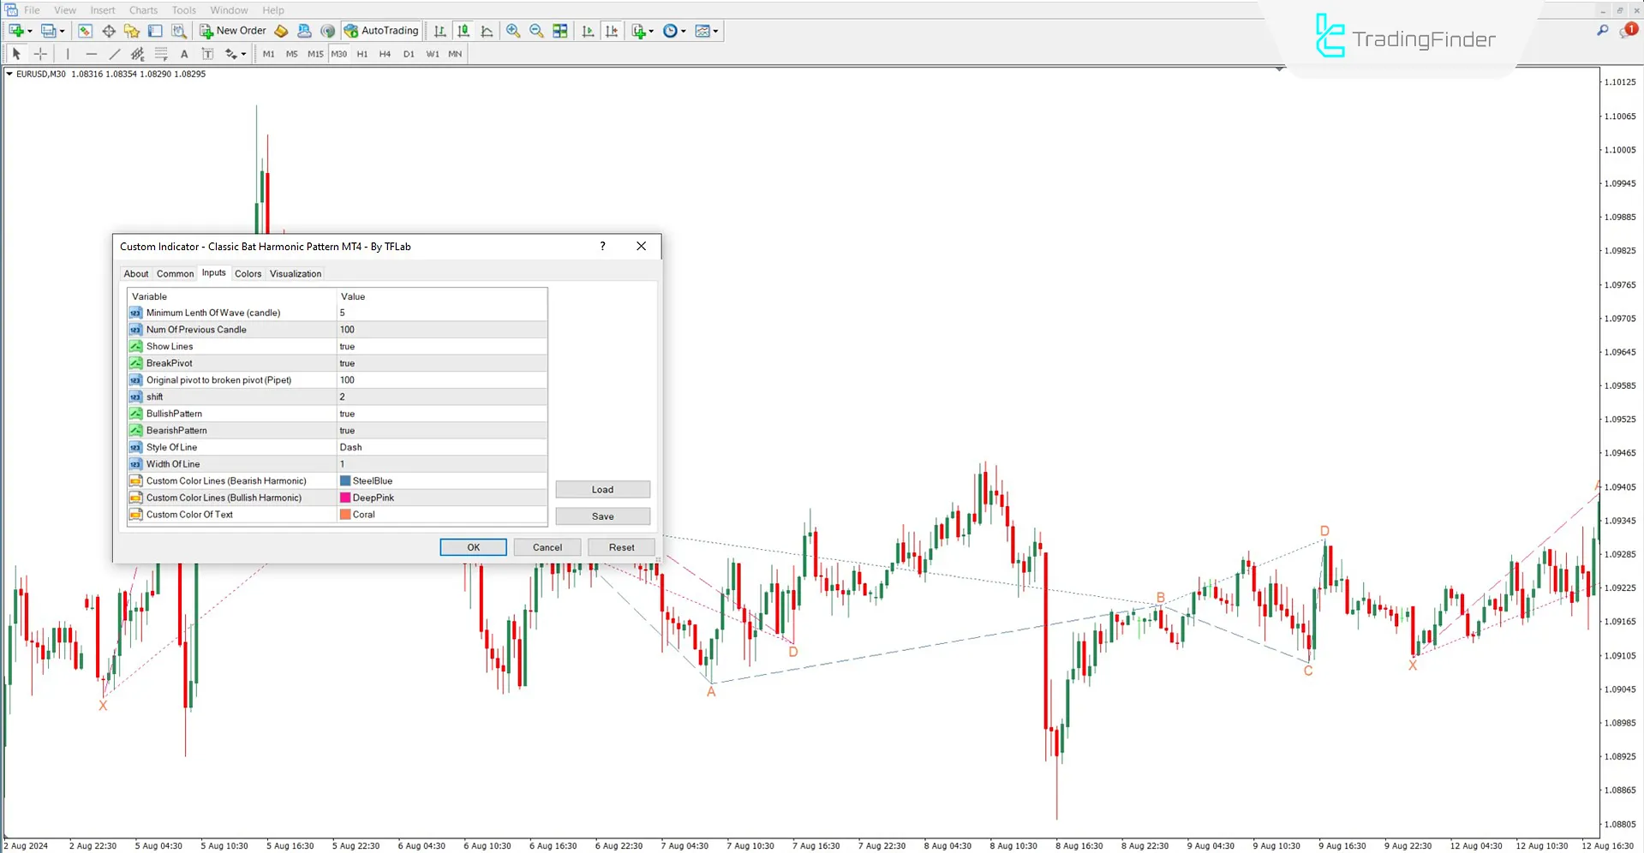1644x853 pixels.
Task: Zoom out on the chart
Action: (536, 31)
